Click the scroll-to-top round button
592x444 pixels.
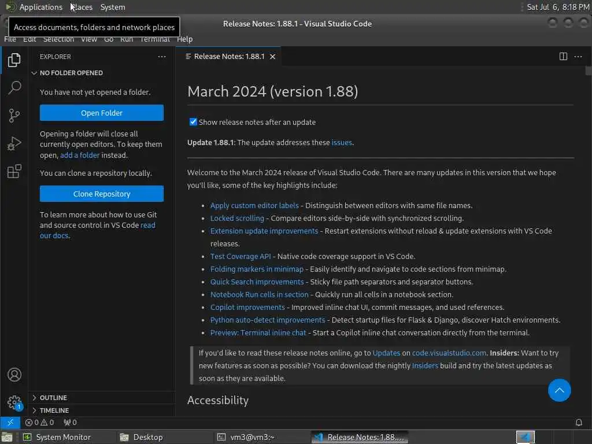[559, 390]
